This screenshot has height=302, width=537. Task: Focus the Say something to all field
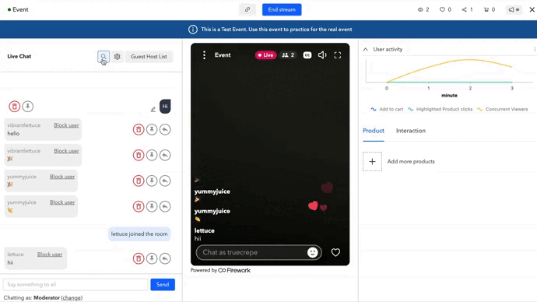[75, 285]
